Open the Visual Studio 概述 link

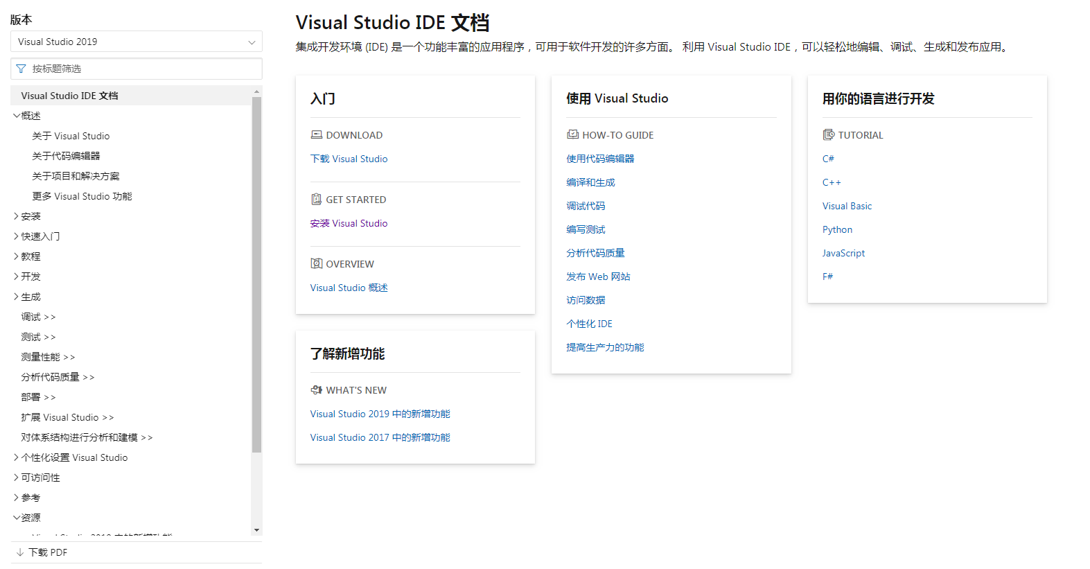[x=349, y=288]
